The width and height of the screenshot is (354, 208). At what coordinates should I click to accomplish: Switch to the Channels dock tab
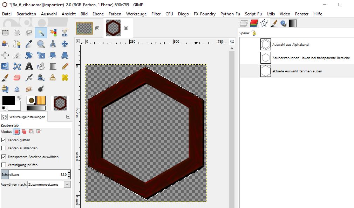254,23
